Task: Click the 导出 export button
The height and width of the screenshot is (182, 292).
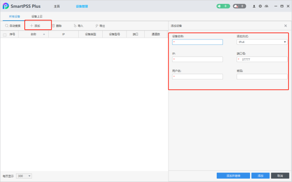Action: pos(100,26)
